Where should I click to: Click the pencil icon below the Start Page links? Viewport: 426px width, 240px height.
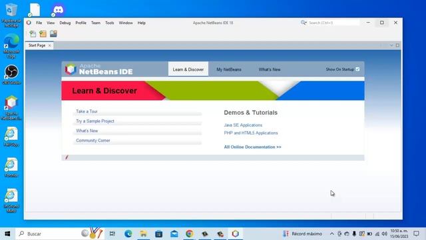(x=67, y=157)
